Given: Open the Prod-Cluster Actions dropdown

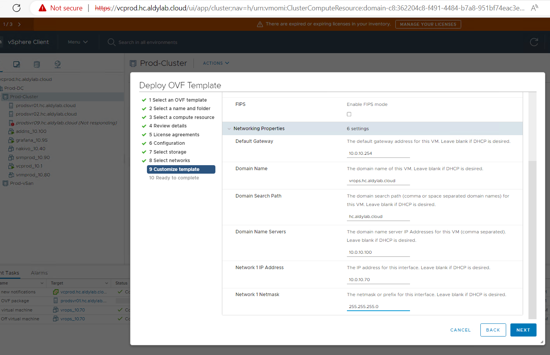Looking at the screenshot, I should click(216, 63).
